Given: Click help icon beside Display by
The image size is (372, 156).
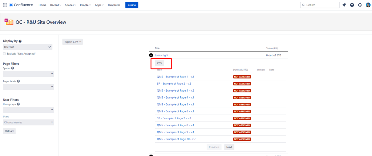Looking at the screenshot, I should click(x=20, y=41).
